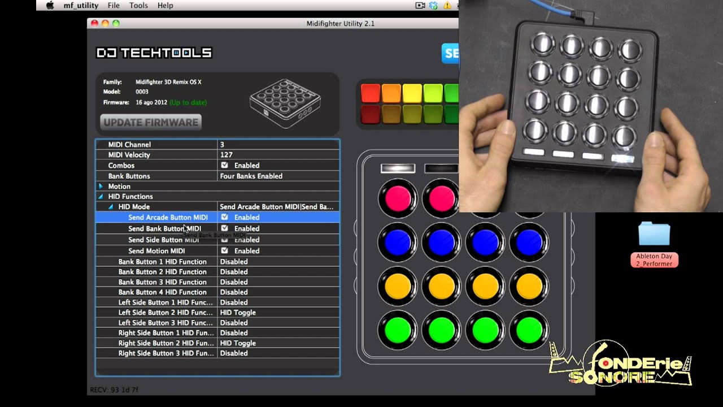The image size is (723, 407).
Task: Click the camera recording menu bar icon
Action: [420, 6]
